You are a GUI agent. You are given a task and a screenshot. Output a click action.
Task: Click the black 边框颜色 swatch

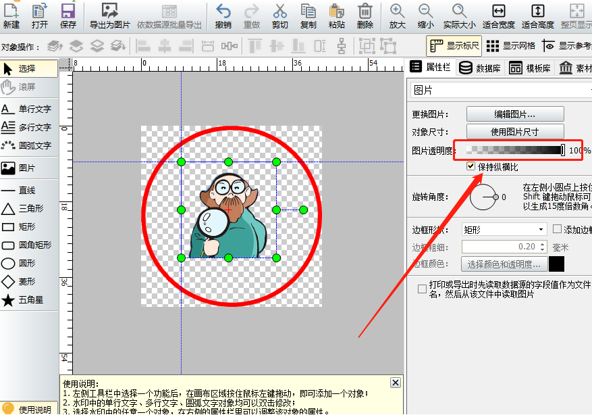556,264
